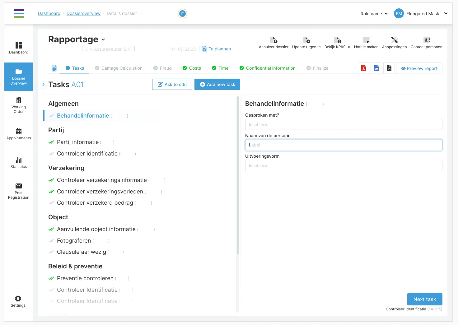The image size is (458, 325).
Task: Click the Annuleer dossier icon
Action: pyautogui.click(x=273, y=40)
